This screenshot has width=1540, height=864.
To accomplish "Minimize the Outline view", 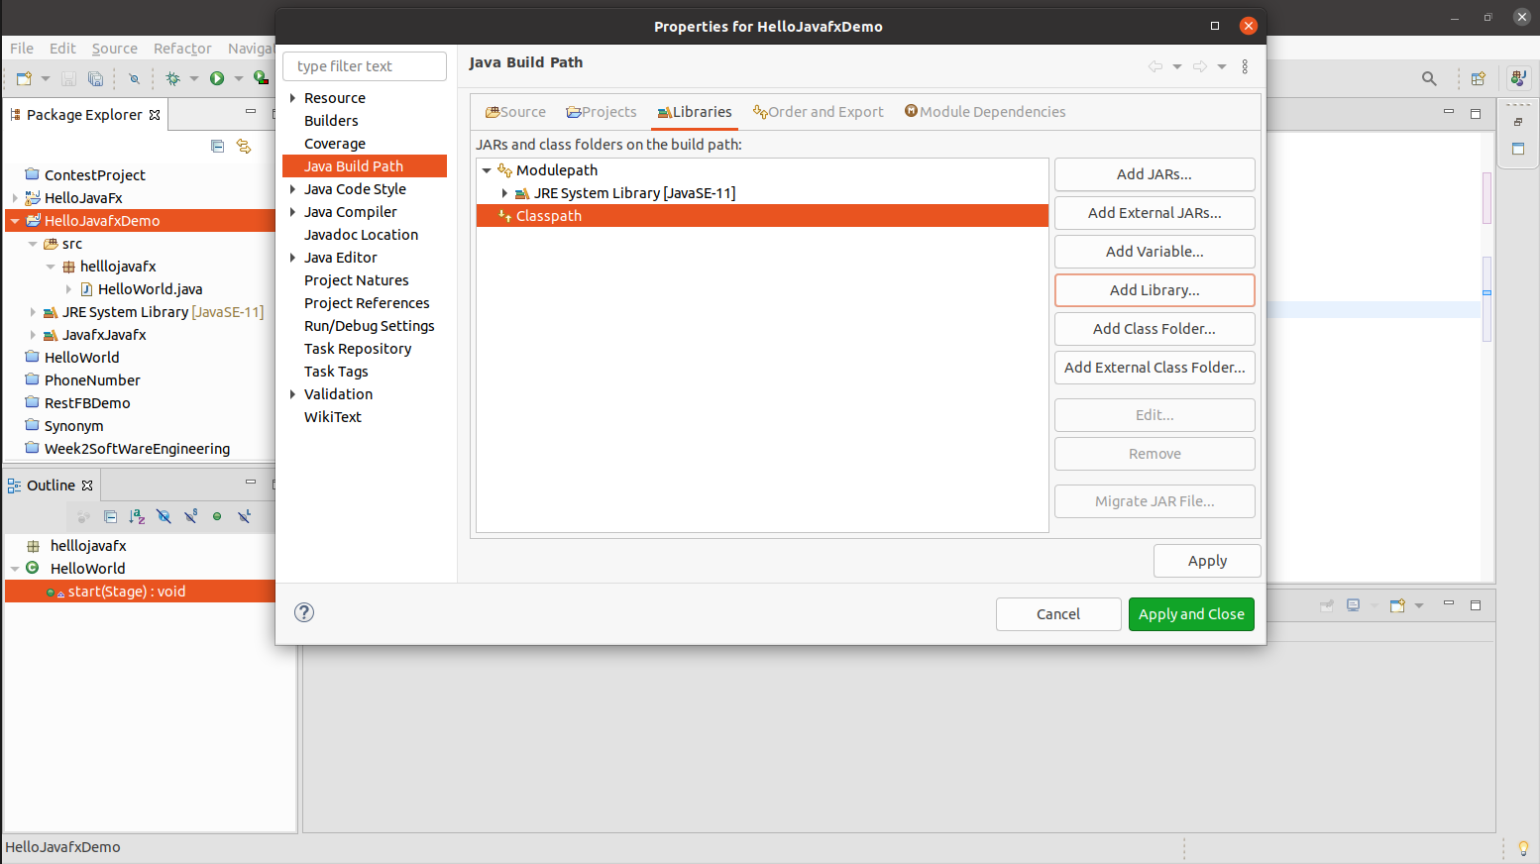I will point(251,483).
